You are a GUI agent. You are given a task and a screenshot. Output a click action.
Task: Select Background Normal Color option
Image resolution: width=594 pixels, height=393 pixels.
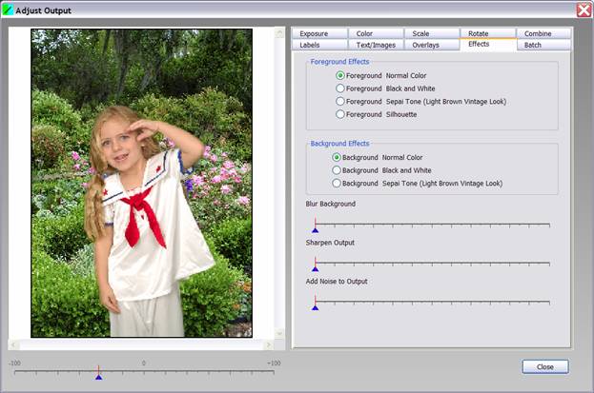[x=378, y=157]
